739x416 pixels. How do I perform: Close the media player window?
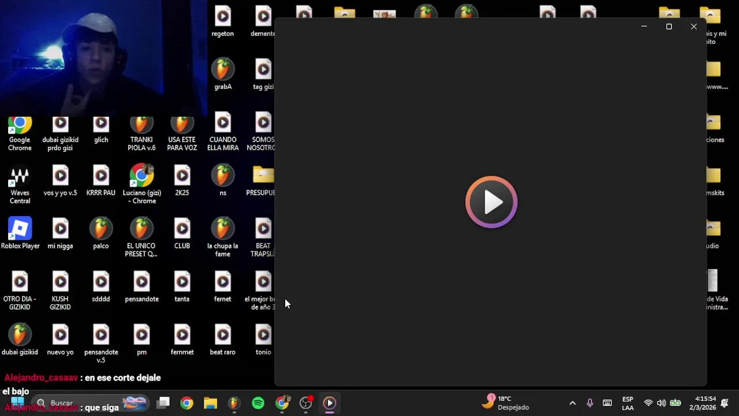coord(693,27)
